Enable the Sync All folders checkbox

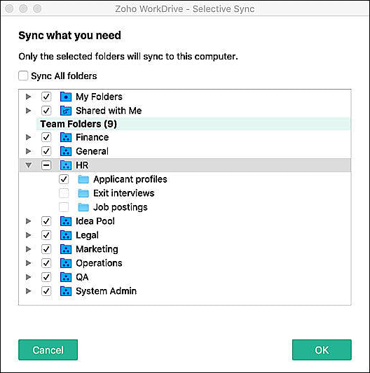tap(23, 76)
